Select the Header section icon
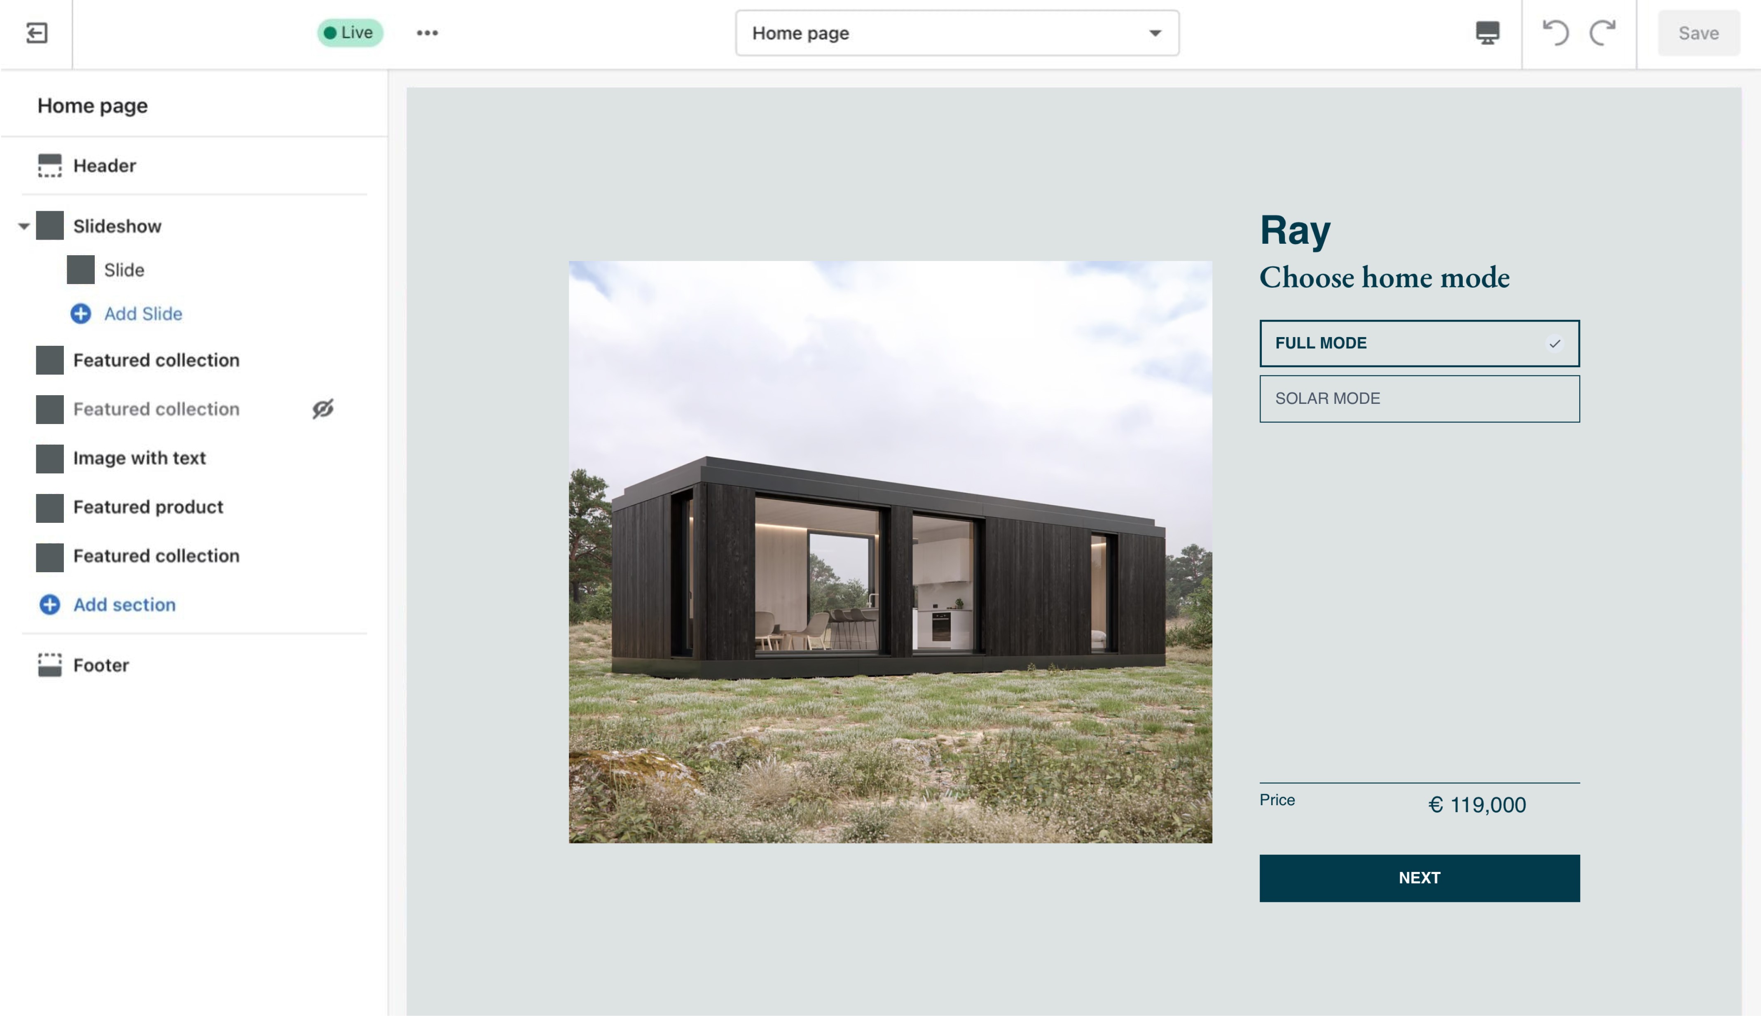The height and width of the screenshot is (1016, 1761). click(x=49, y=165)
